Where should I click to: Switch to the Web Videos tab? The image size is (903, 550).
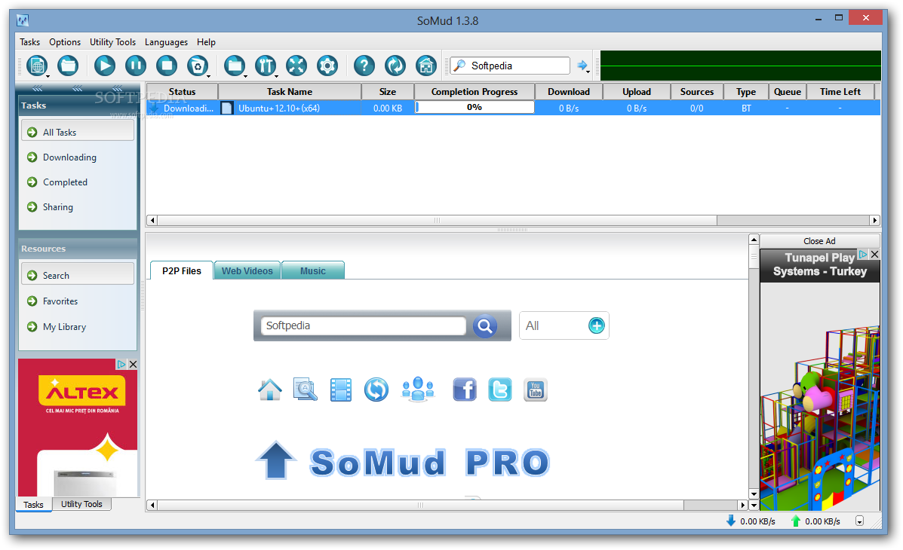(247, 270)
